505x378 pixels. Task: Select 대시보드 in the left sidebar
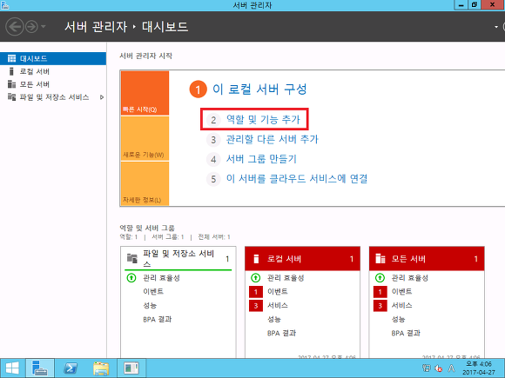click(53, 58)
